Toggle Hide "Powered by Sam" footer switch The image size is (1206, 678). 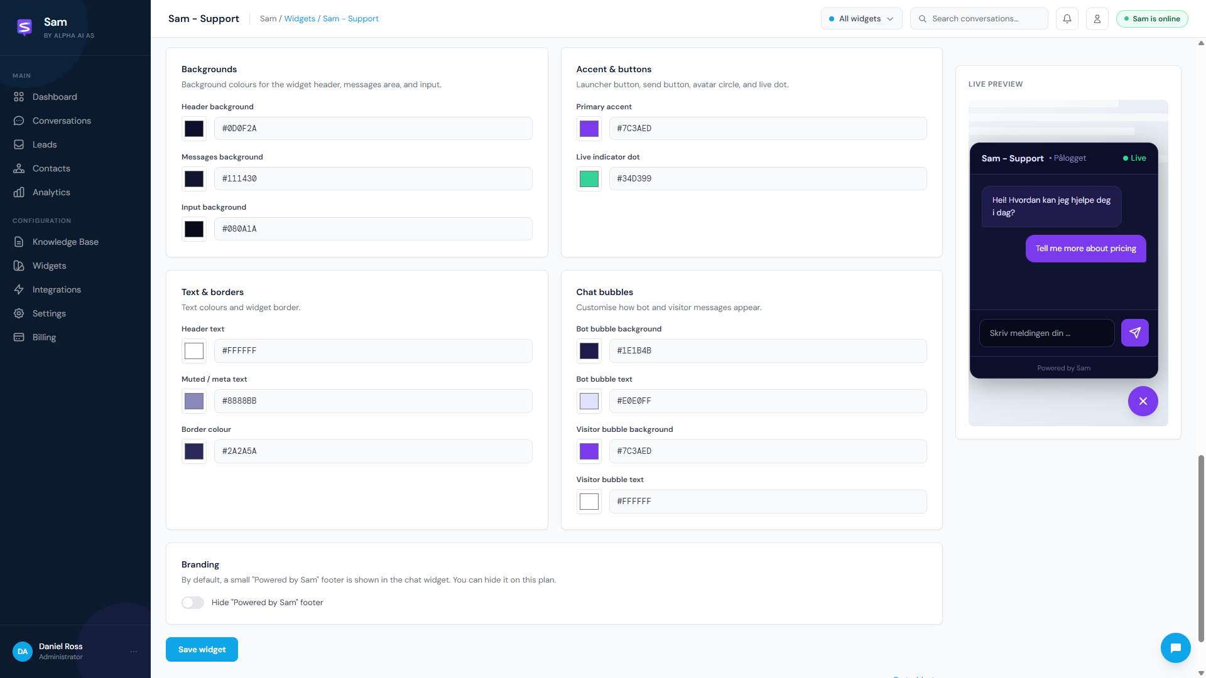[x=193, y=603]
